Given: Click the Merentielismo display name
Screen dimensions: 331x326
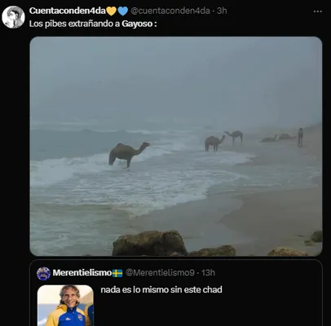Looking at the screenshot, I should tap(82, 273).
